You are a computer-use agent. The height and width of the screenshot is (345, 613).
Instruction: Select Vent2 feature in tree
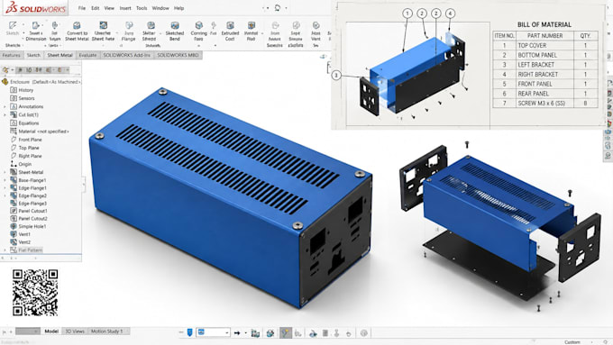pyautogui.click(x=24, y=241)
